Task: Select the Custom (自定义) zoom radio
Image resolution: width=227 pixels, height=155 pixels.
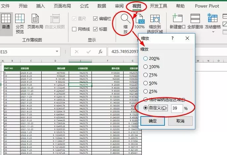Action: [x=145, y=108]
